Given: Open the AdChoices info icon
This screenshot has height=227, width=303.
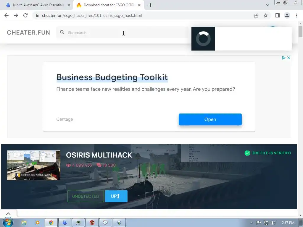Looking at the screenshot, I should point(283,58).
